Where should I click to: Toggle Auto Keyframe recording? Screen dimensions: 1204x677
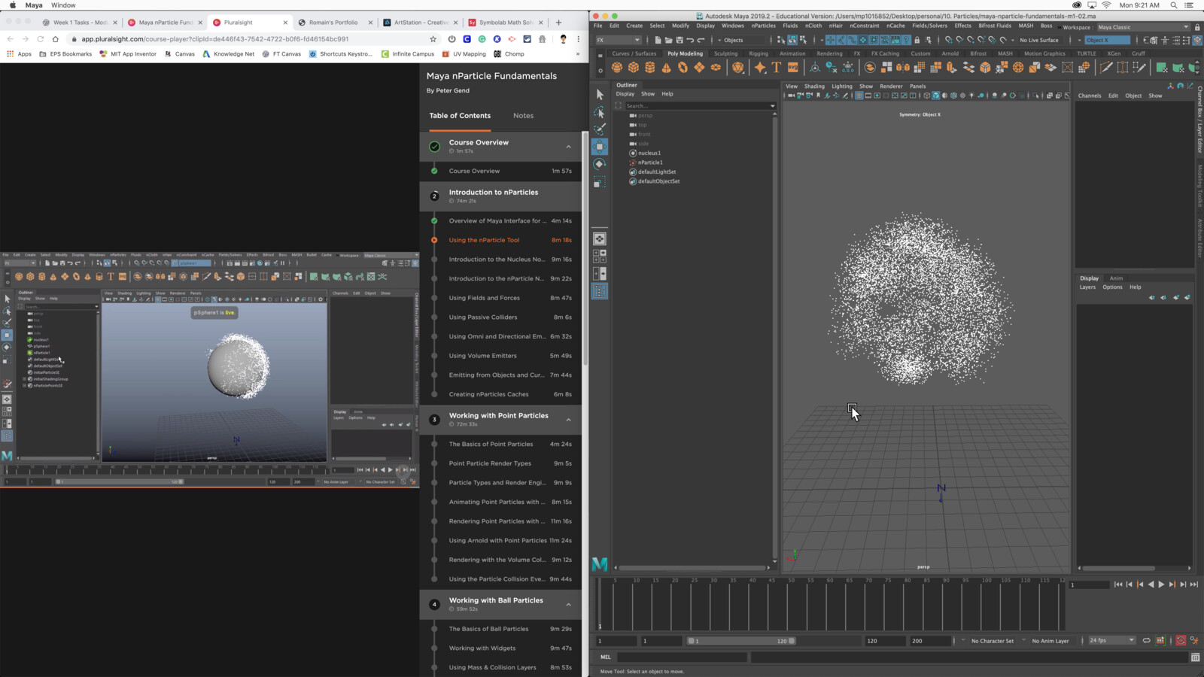click(1181, 641)
